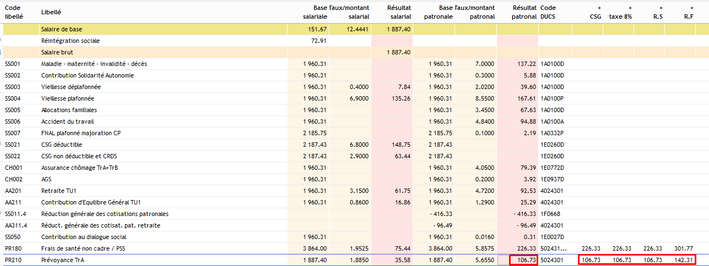Screen dimensions: 709x266
Task: Click the Libellé column header
Action: 51,12
